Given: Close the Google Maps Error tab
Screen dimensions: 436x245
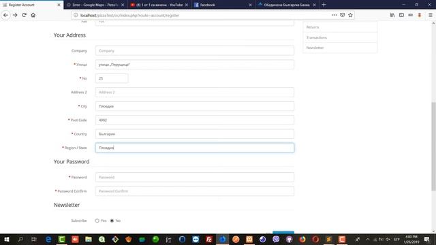Looking at the screenshot, I should pyautogui.click(x=123, y=5).
